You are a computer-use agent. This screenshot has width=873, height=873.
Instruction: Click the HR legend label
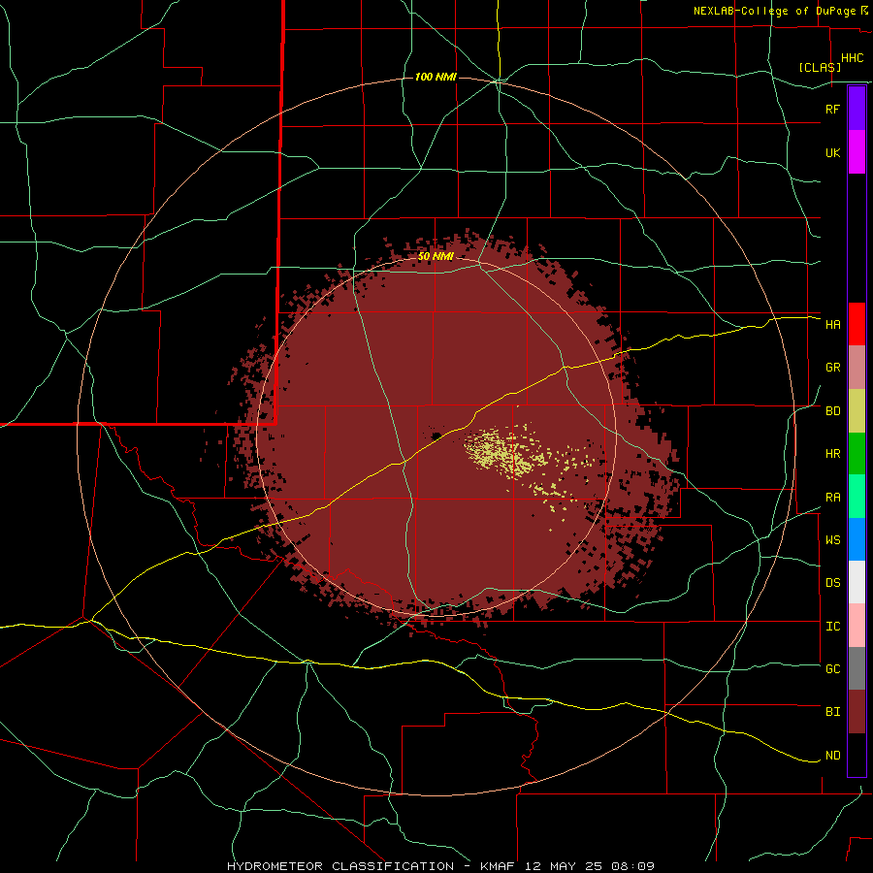click(832, 454)
